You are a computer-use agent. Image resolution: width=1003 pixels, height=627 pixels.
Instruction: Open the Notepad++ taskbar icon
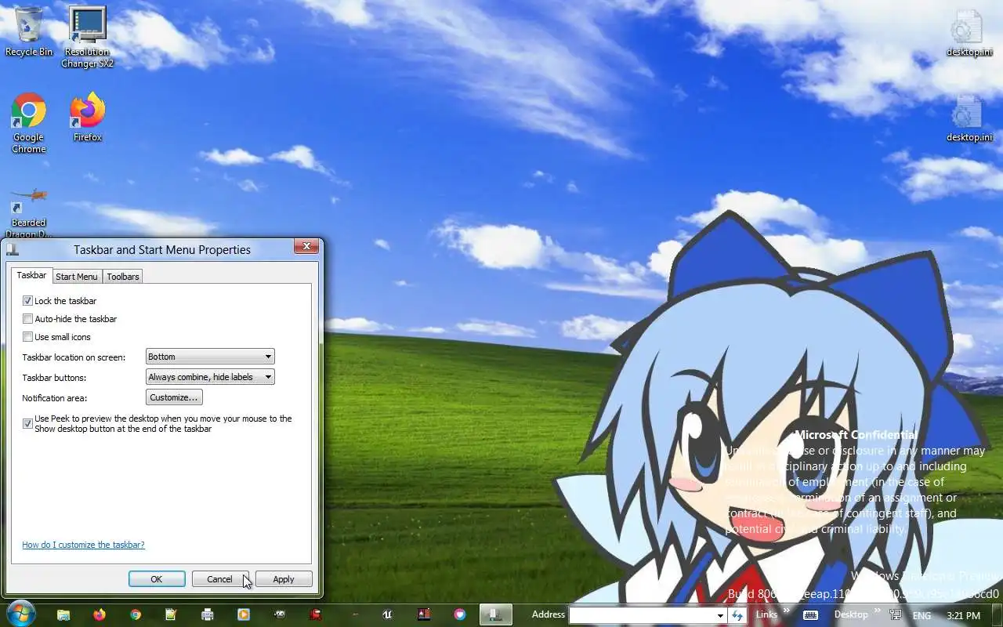coord(172,614)
